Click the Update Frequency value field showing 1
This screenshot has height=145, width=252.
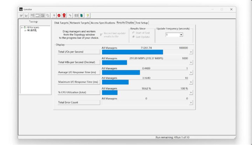pos(172,35)
